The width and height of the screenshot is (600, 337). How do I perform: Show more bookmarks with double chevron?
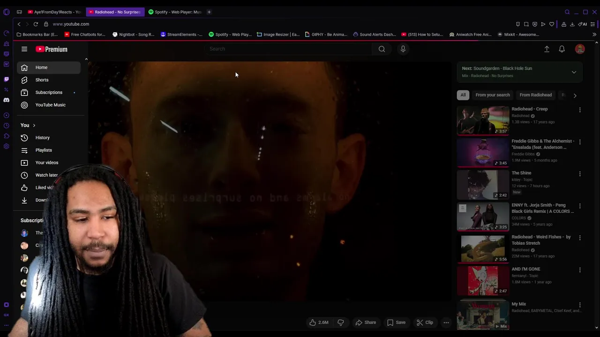594,35
